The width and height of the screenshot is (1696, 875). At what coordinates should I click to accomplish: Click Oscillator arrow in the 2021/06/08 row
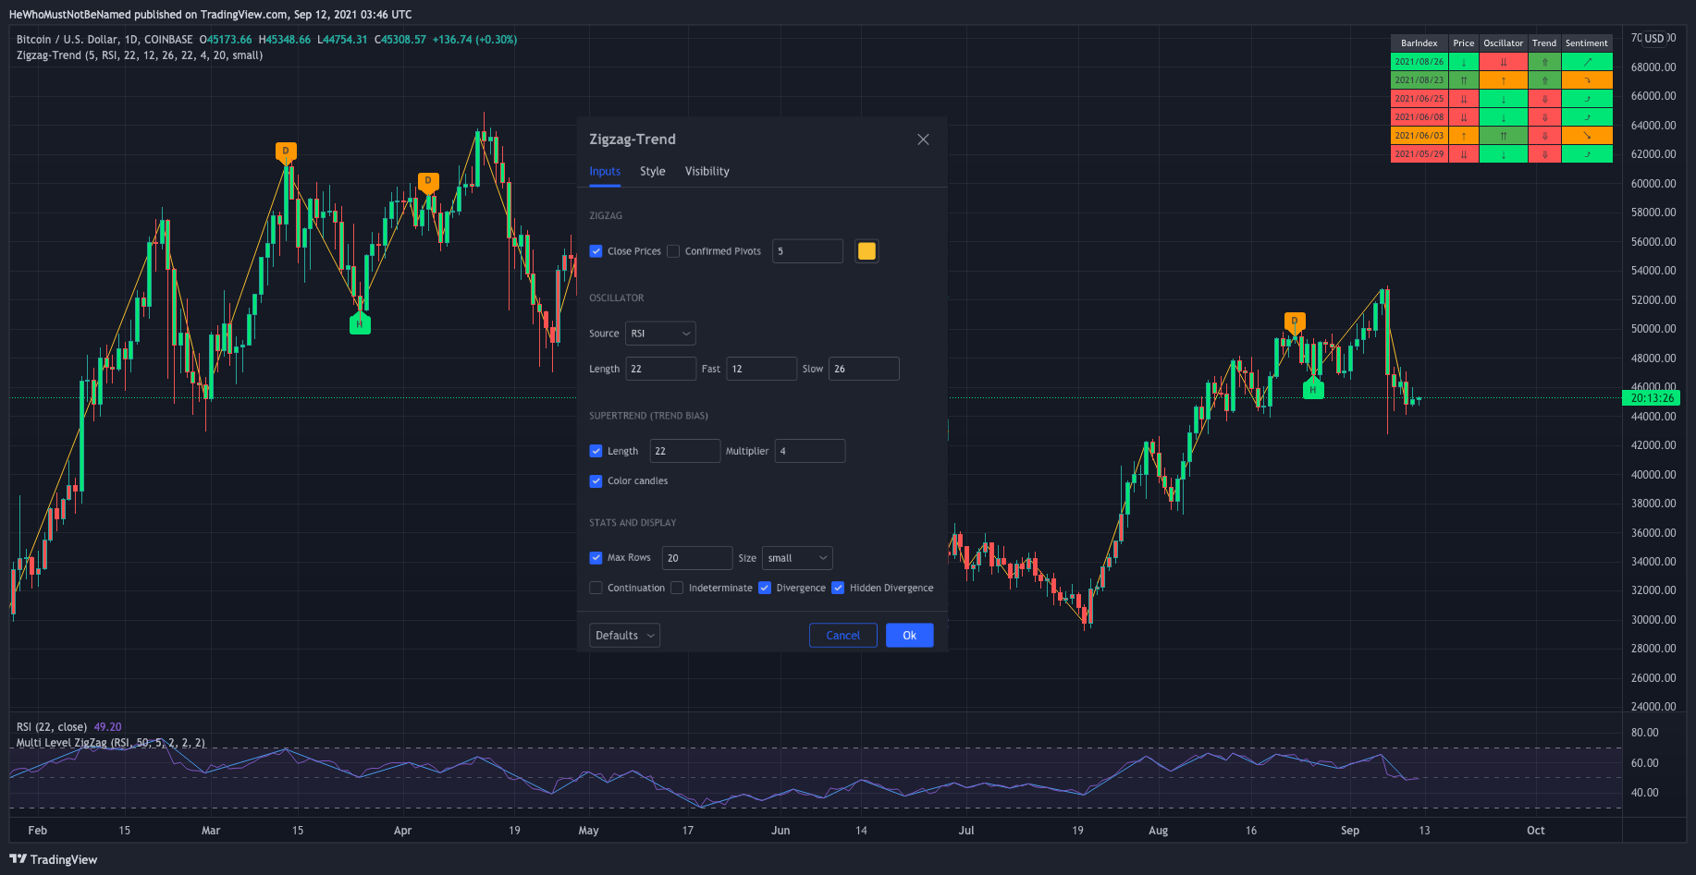[1504, 117]
